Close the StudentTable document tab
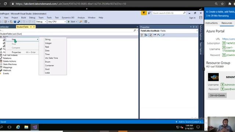The height and width of the screenshot is (132, 235). point(34,27)
